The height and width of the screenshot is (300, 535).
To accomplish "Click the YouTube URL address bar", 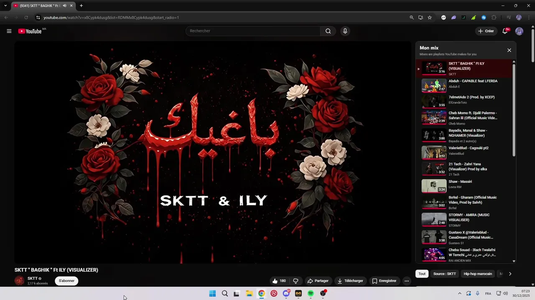I will pyautogui.click(x=222, y=17).
